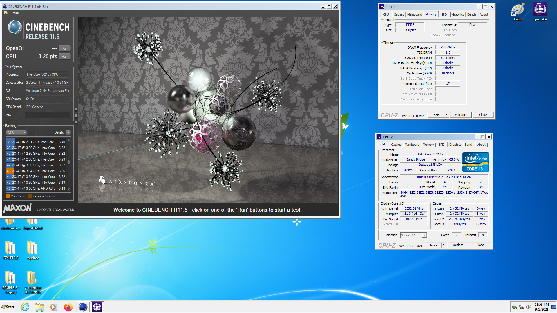
Task: Open the Socket #1 selection dropdown
Action: click(x=413, y=235)
